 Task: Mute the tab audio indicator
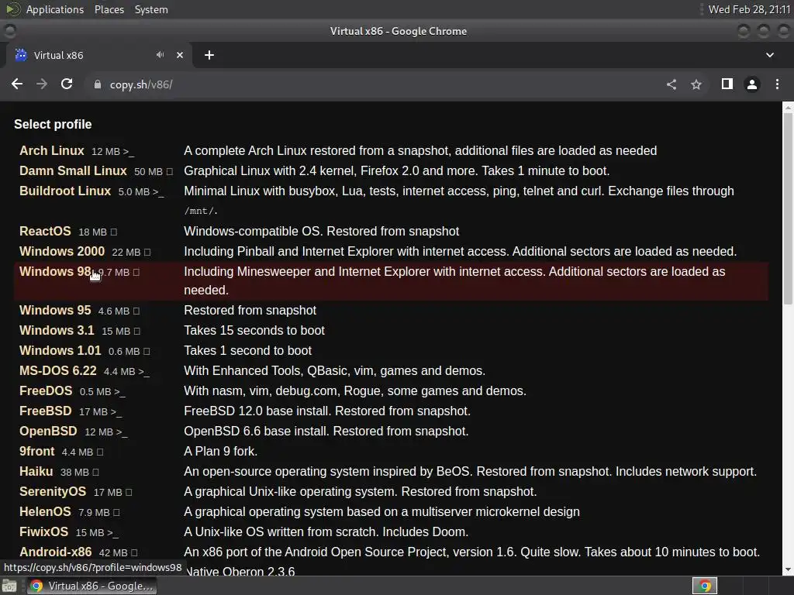(x=160, y=55)
